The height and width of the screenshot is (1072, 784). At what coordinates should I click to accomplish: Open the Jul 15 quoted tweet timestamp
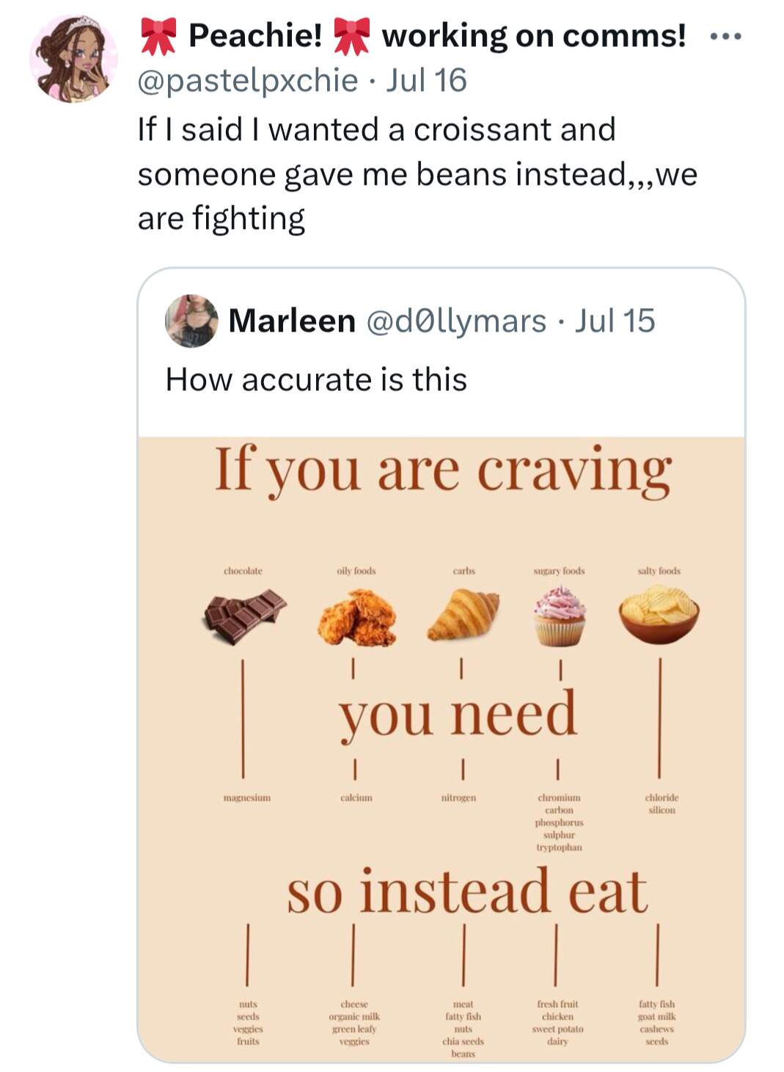coord(615,321)
